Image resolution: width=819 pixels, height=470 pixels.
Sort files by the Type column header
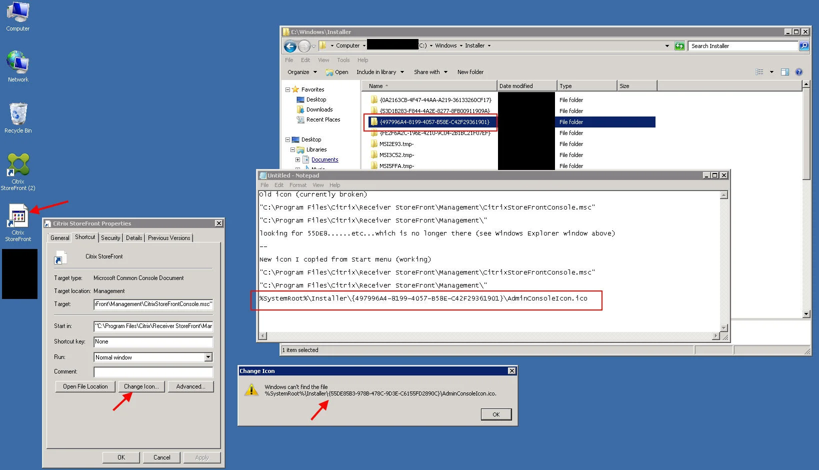[x=587, y=86]
